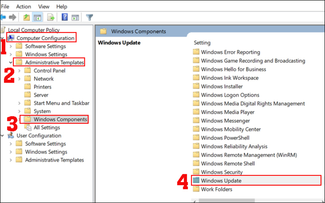
Task: Open the Action menu
Action: point(24,6)
